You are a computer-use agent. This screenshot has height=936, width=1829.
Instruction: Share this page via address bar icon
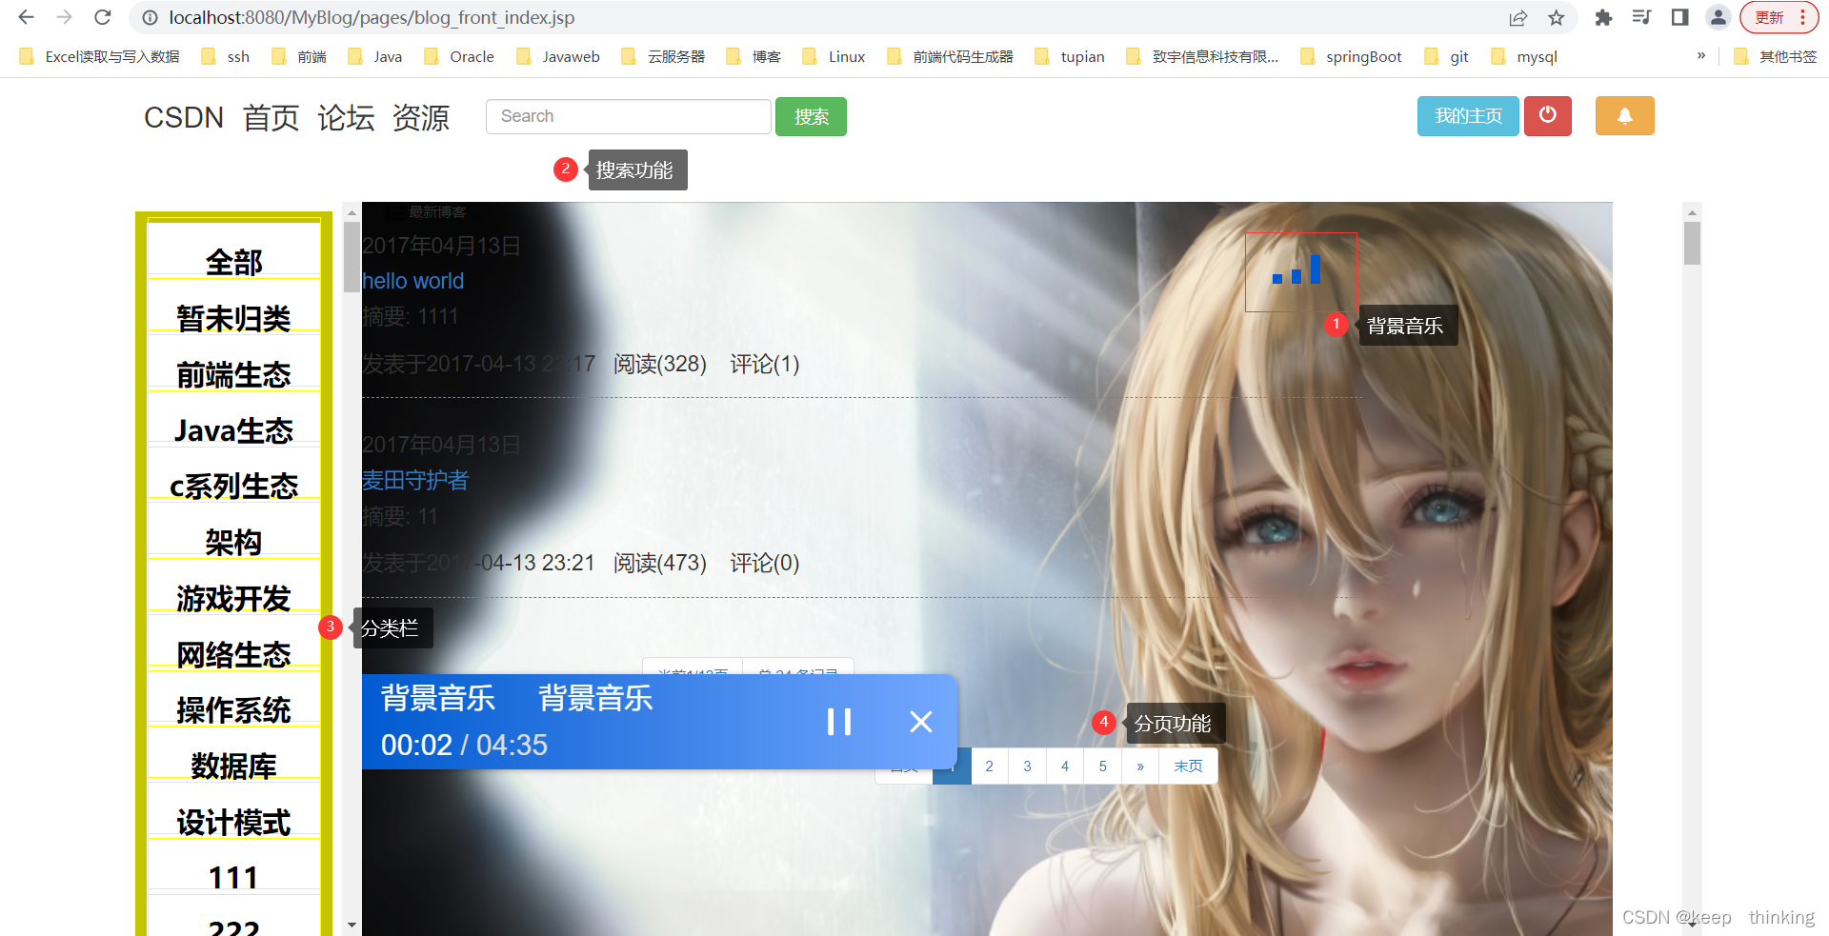[1518, 17]
